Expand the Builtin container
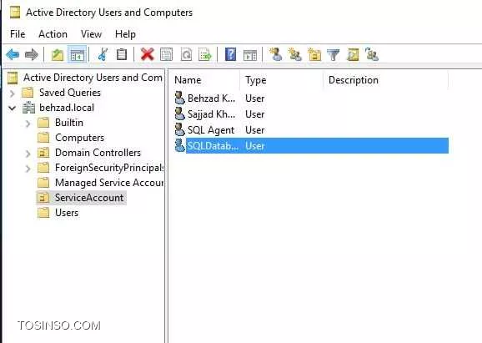Viewport: 482px width, 343px height. click(28, 124)
